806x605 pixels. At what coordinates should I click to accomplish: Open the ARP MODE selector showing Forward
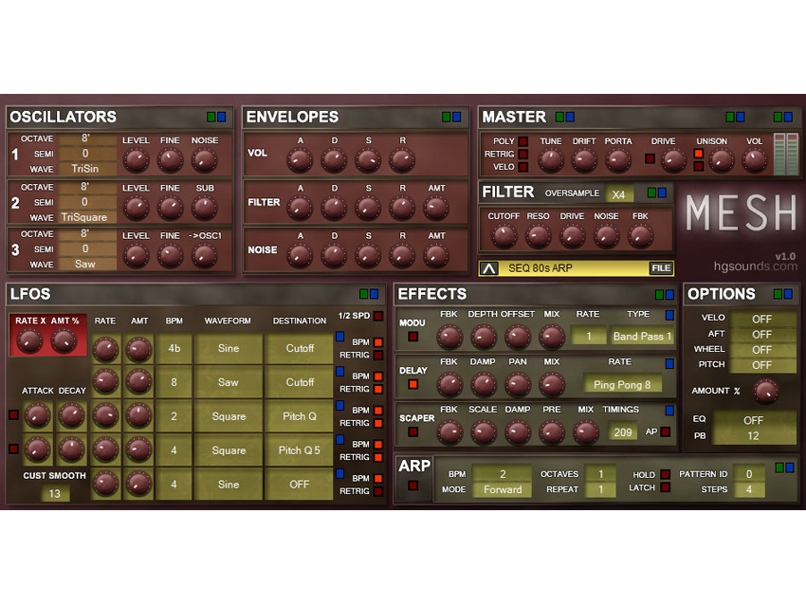pyautogui.click(x=503, y=489)
